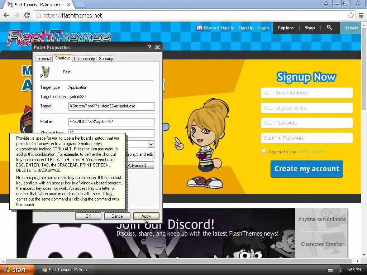Click OK in Paint Properties
Viewport: 367px width, 275px height.
point(88,216)
